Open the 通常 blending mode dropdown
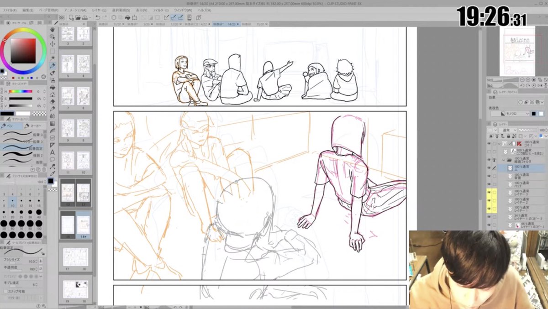This screenshot has width=548, height=309. tap(508, 130)
